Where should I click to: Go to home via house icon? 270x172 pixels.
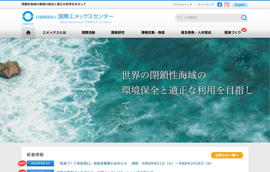[x=28, y=33]
